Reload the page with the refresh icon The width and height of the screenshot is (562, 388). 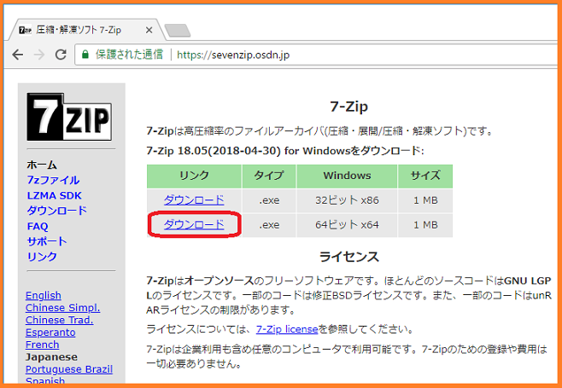click(x=61, y=55)
